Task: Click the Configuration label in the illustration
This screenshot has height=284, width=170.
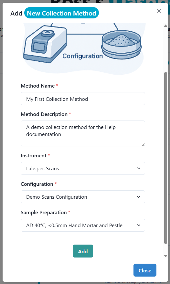Action: pyautogui.click(x=82, y=56)
